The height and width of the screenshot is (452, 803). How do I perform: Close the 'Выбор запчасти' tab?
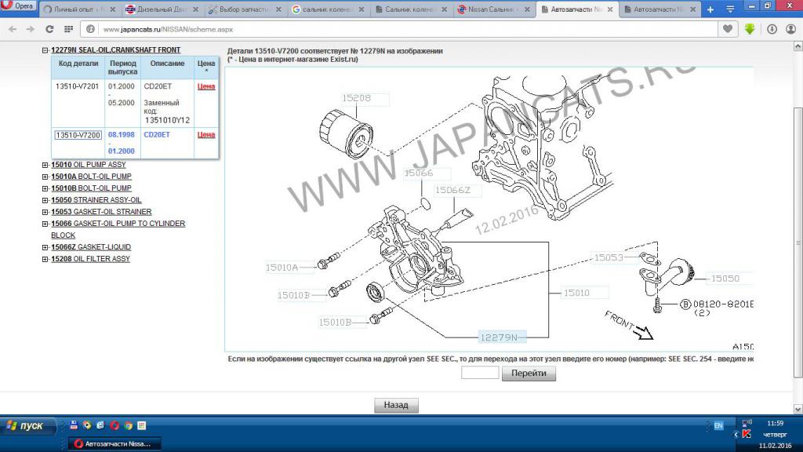pos(278,9)
